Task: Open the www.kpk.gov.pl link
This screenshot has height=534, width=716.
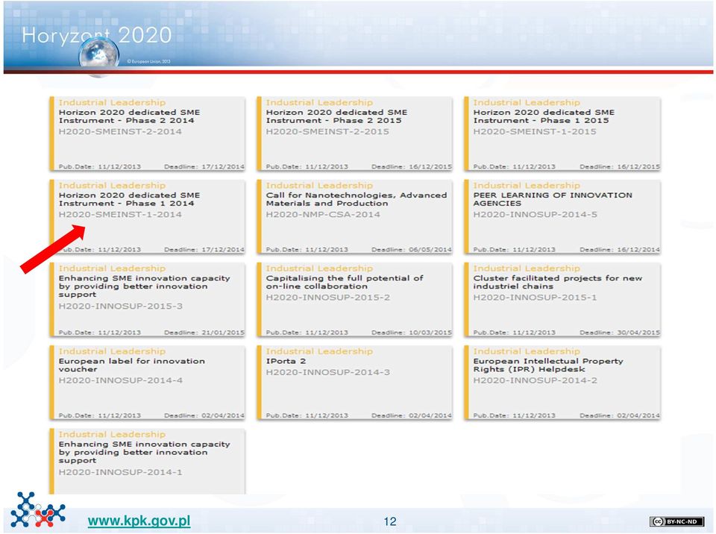Action: tap(139, 521)
